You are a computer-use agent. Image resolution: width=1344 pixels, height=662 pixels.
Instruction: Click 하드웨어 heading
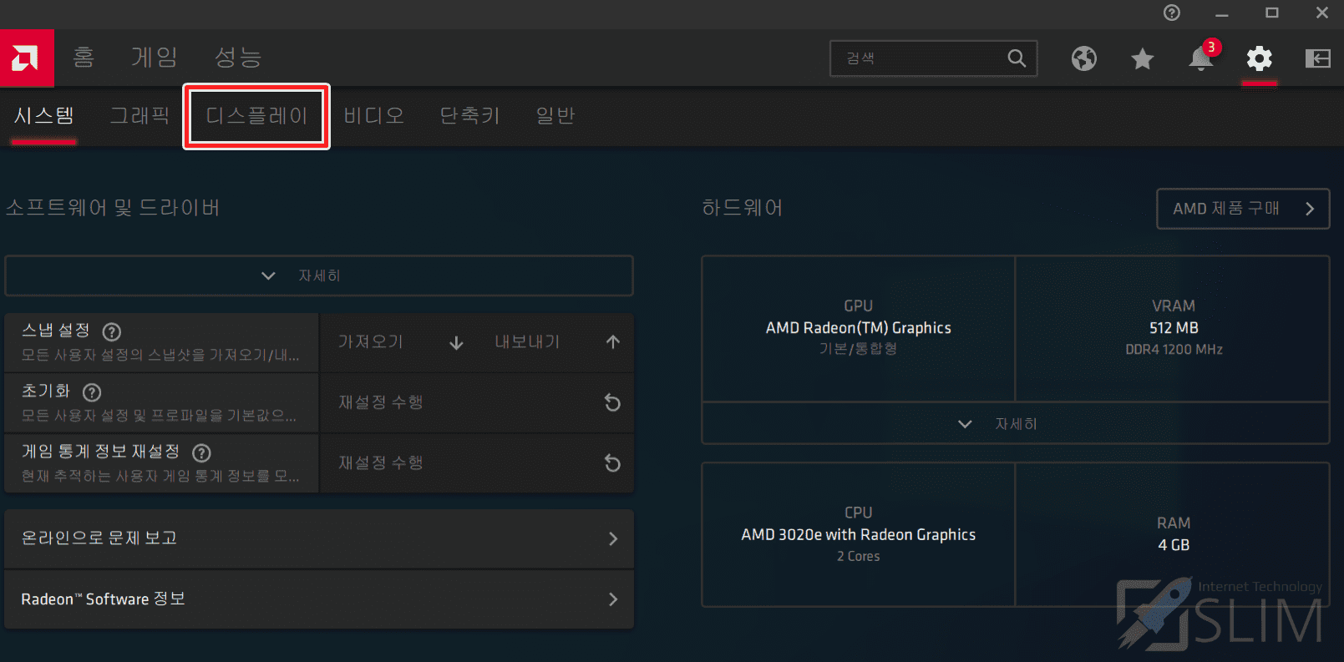coord(743,208)
